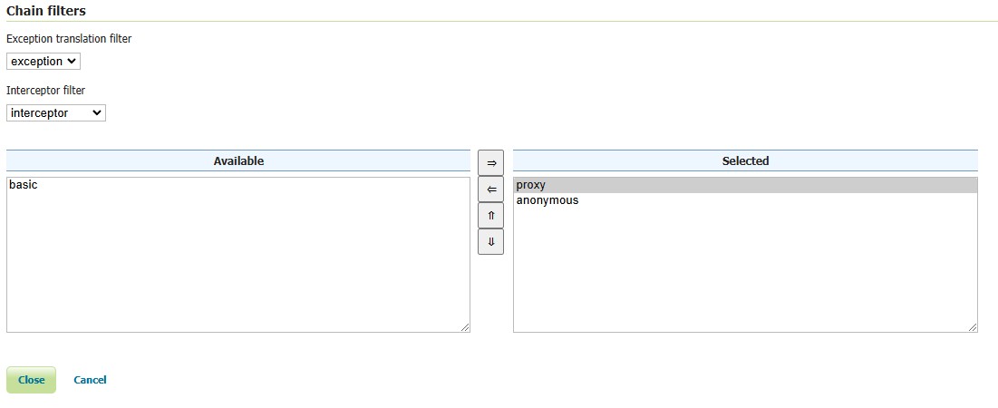
Task: Click the left arrow to remove filter
Action: pyautogui.click(x=490, y=189)
